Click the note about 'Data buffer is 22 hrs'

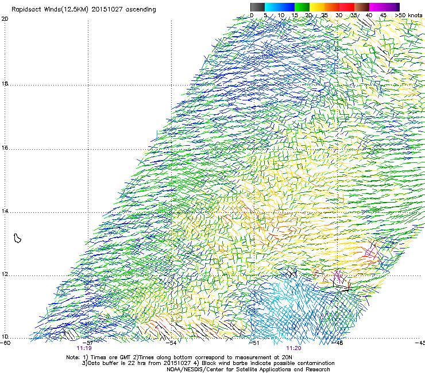click(118, 363)
